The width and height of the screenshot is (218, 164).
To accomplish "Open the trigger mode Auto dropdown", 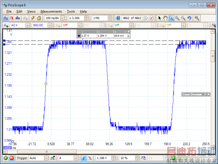I will [46, 158].
